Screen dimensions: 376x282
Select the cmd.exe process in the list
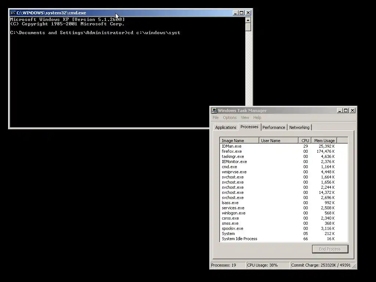(284, 167)
